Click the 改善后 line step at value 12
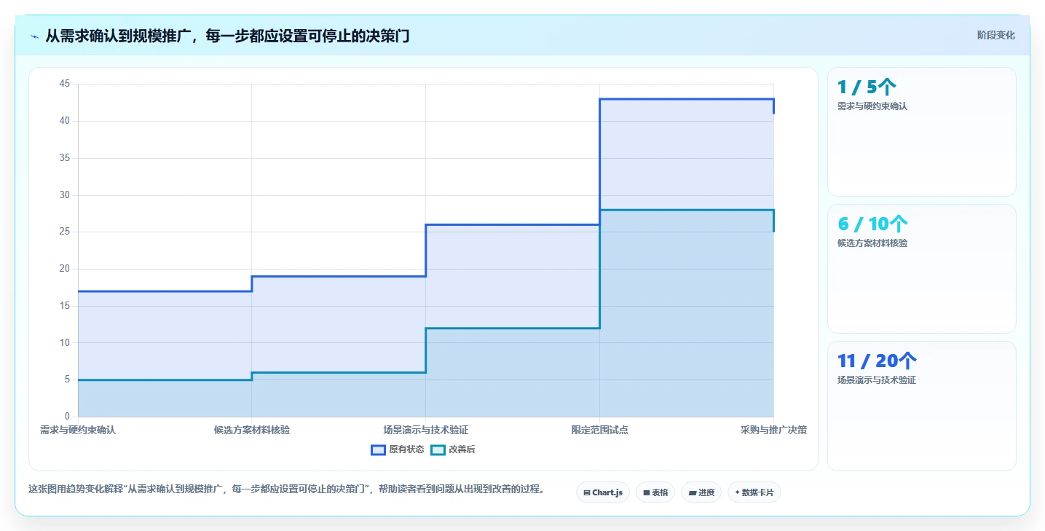The image size is (1045, 531). (513, 328)
